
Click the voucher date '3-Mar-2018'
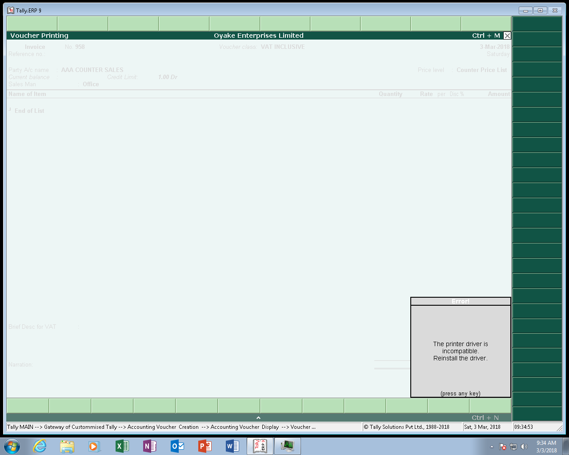494,47
